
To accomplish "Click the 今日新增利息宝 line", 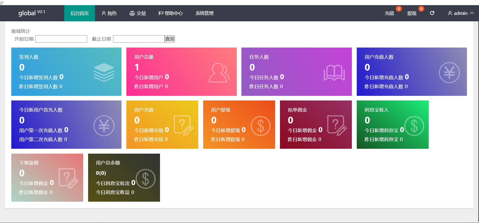I will (x=384, y=130).
